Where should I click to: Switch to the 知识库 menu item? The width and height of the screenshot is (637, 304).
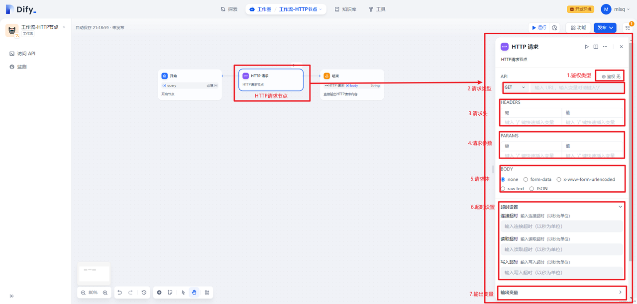(345, 8)
